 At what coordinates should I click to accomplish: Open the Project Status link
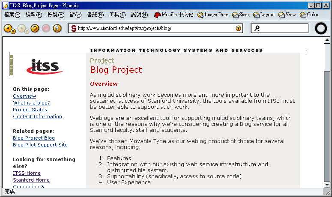(30, 110)
